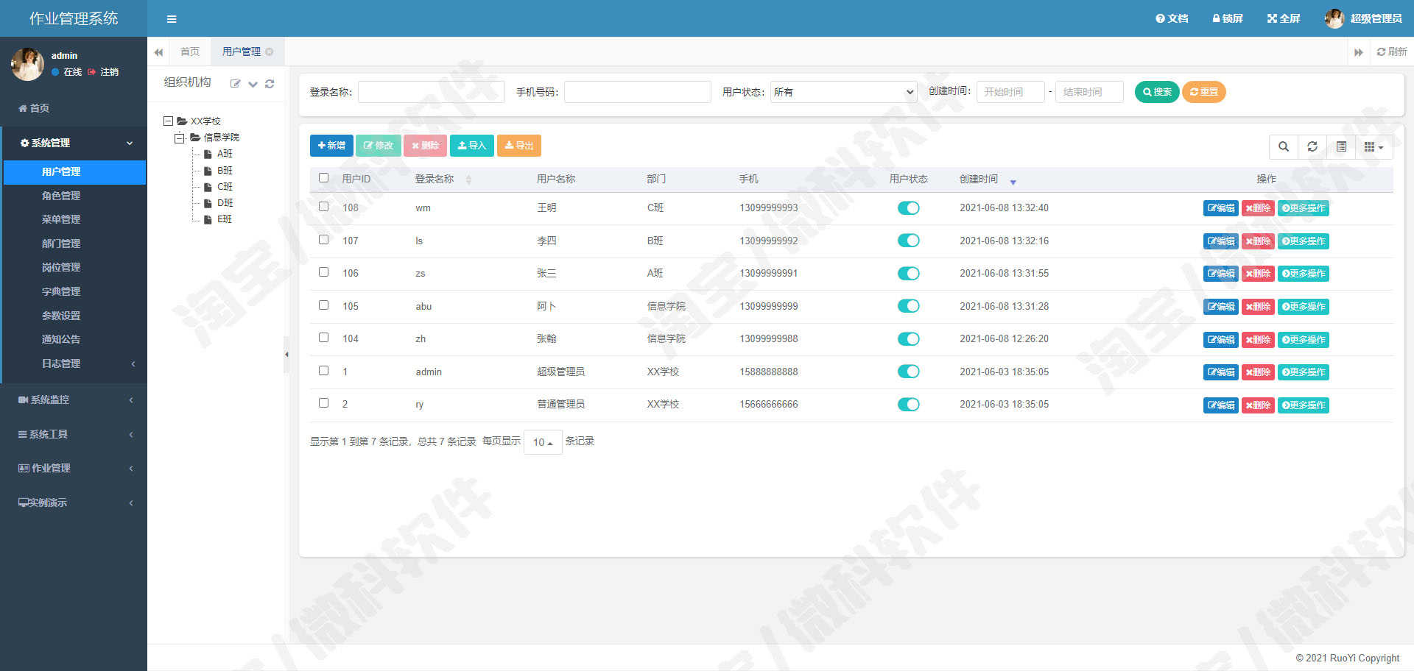The height and width of the screenshot is (671, 1414).
Task: Toggle status switch for 王明
Action: pos(908,208)
